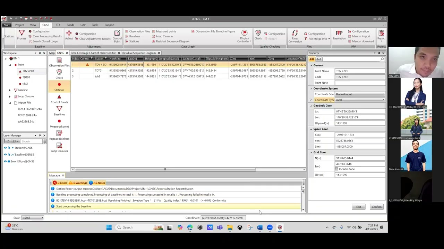Open Control Point in the ribbon
Screen dimensions: 444x249
(x=117, y=36)
